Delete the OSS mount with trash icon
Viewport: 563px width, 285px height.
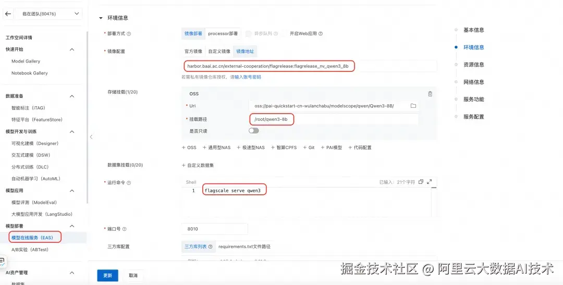[430, 94]
